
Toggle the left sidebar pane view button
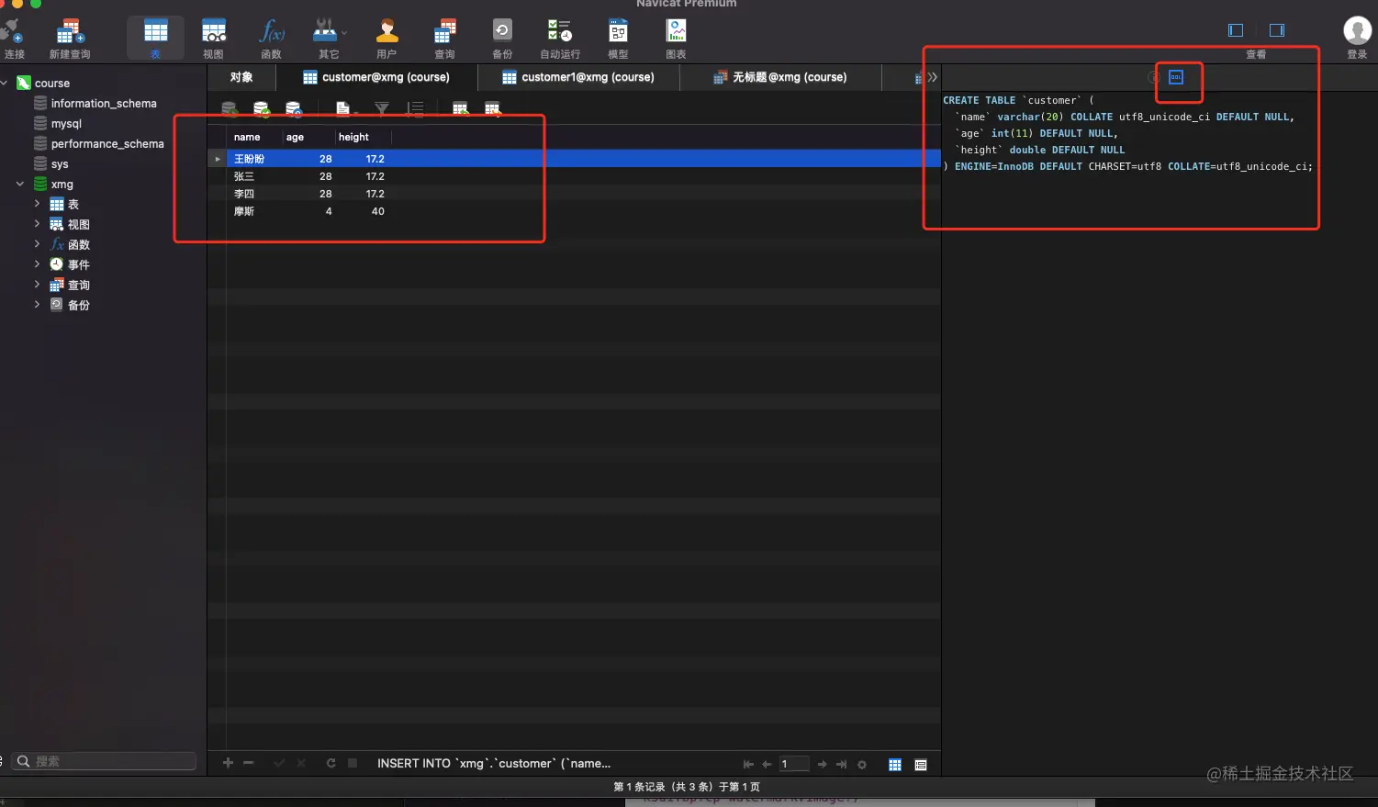1236,30
